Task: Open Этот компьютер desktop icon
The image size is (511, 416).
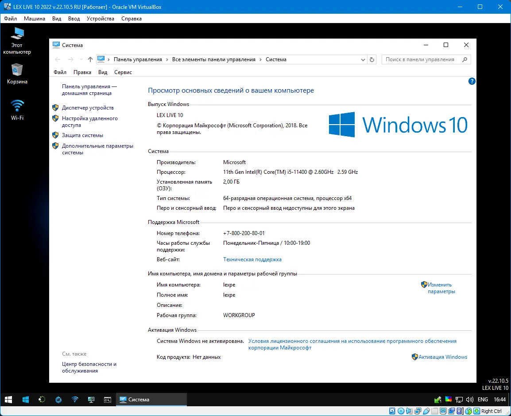Action: point(17,40)
